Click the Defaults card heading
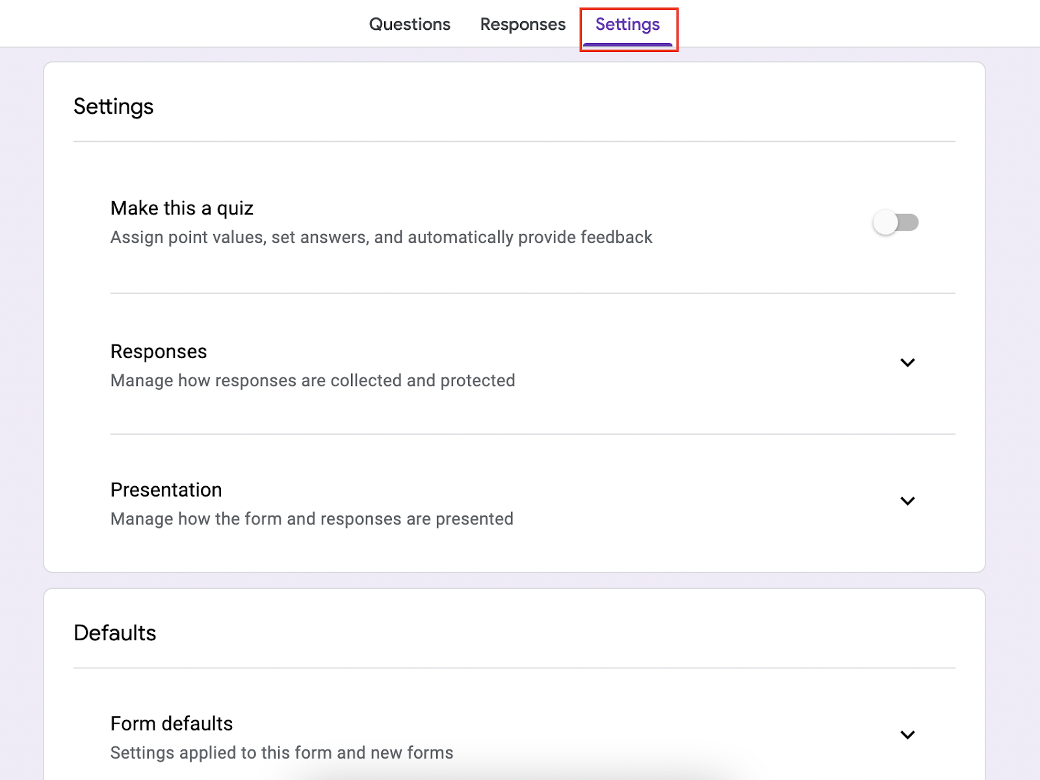This screenshot has width=1040, height=780. [115, 633]
